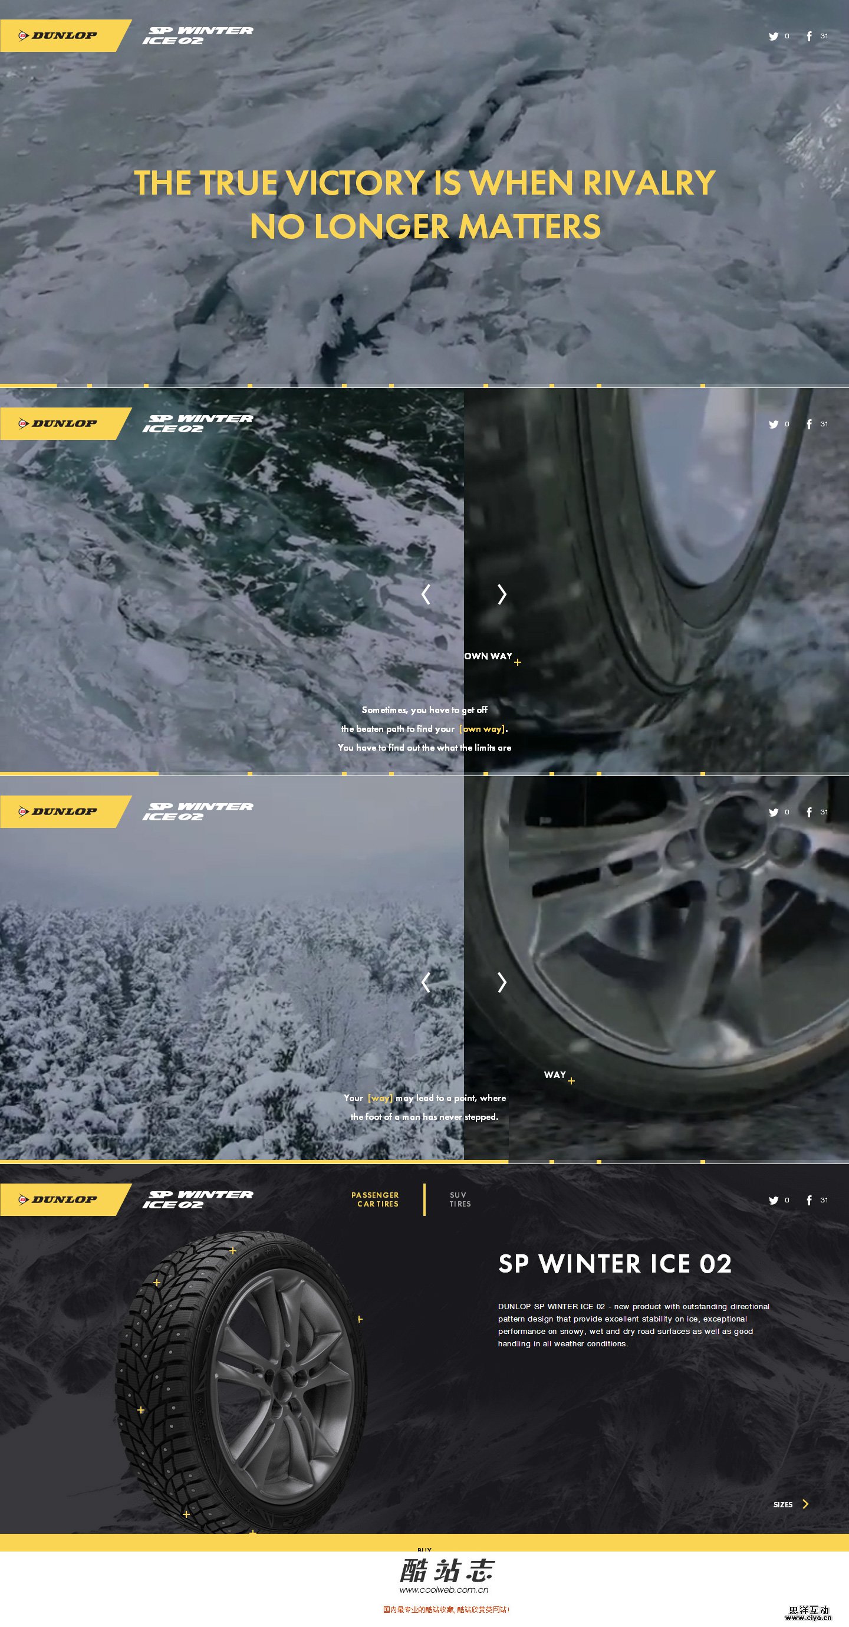
Task: Share on Facebook from the ice headline section
Action: tap(809, 36)
